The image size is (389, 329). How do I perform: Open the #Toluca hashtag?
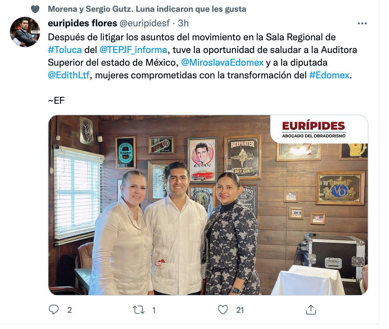coord(65,50)
